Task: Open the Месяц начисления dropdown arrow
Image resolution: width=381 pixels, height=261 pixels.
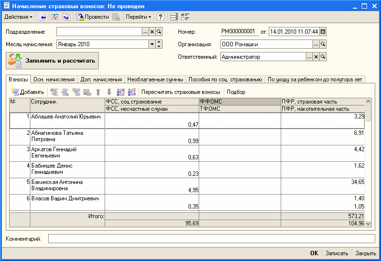Action: 152,44
